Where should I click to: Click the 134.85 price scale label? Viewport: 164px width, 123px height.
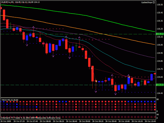pyautogui.click(x=160, y=61)
